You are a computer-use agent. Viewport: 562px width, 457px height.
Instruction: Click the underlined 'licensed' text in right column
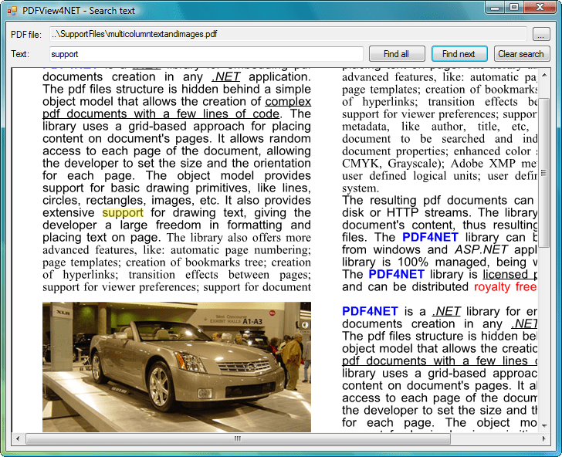coord(506,275)
